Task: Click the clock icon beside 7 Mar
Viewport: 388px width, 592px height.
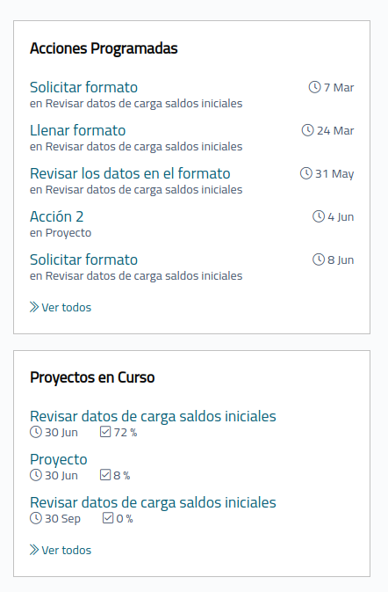Action: click(314, 87)
